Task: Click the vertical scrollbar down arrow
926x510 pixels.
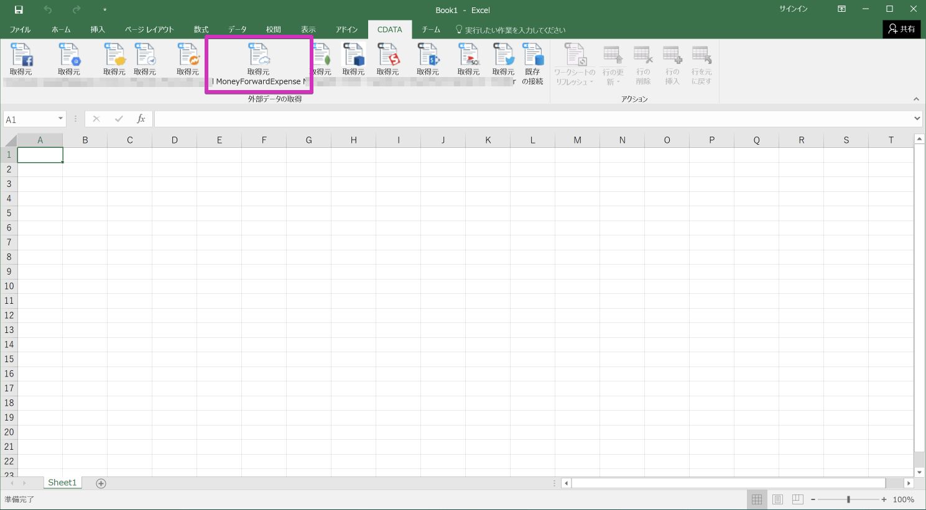Action: pos(919,472)
